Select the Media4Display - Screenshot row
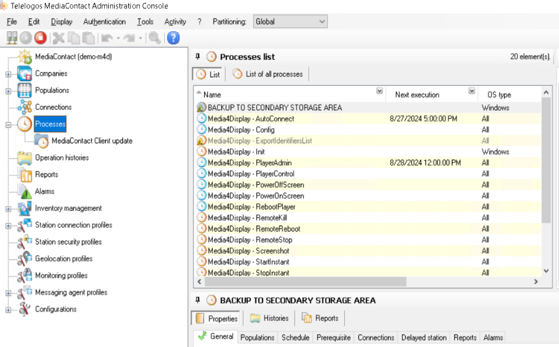This screenshot has width=559, height=347. pyautogui.click(x=369, y=250)
